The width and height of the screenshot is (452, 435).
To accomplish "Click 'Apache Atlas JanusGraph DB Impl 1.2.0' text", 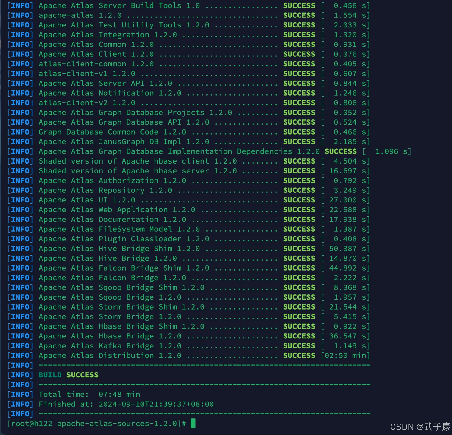I will (x=124, y=142).
